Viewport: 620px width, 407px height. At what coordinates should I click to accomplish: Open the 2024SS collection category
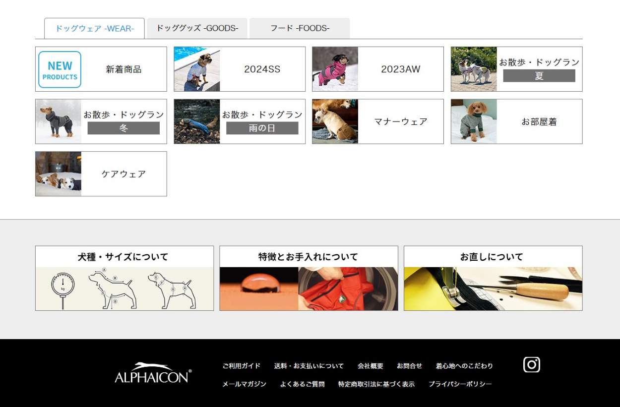pos(240,69)
